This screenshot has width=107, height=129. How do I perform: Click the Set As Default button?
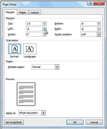(x=14, y=122)
